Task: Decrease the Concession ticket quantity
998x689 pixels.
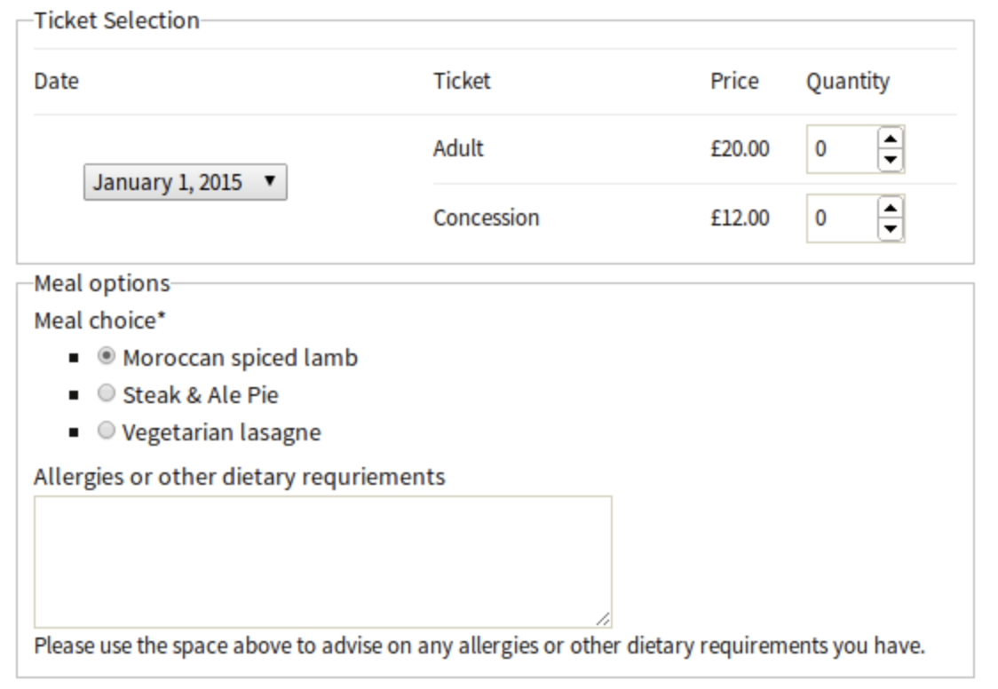Action: click(891, 229)
